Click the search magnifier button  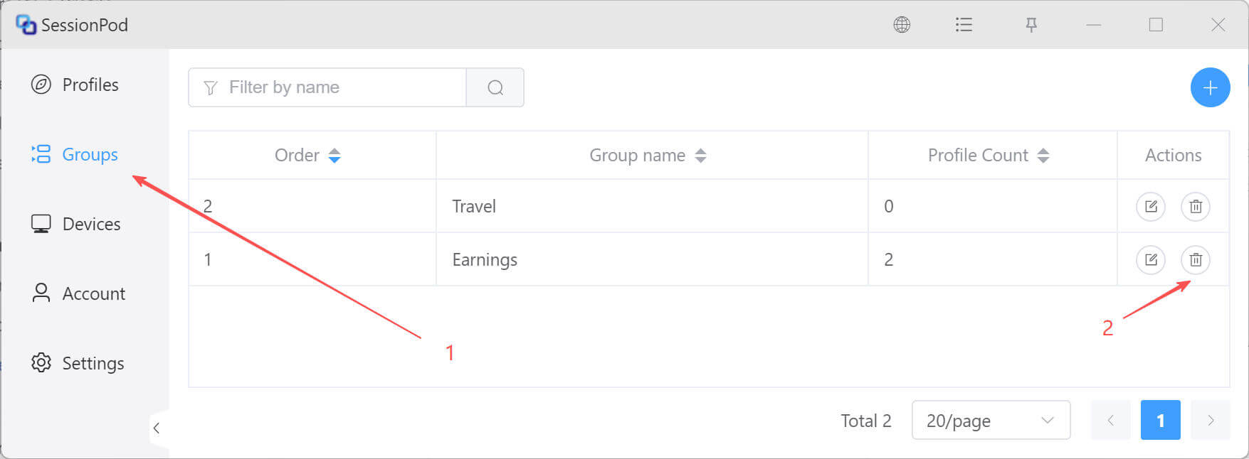(495, 87)
